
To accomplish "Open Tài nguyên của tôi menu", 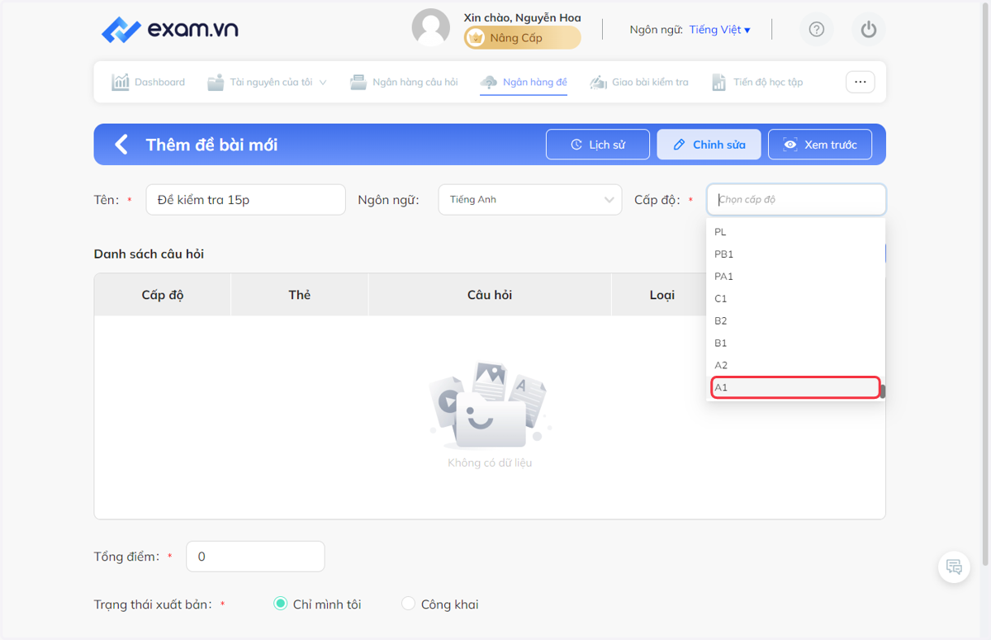I will coord(267,82).
